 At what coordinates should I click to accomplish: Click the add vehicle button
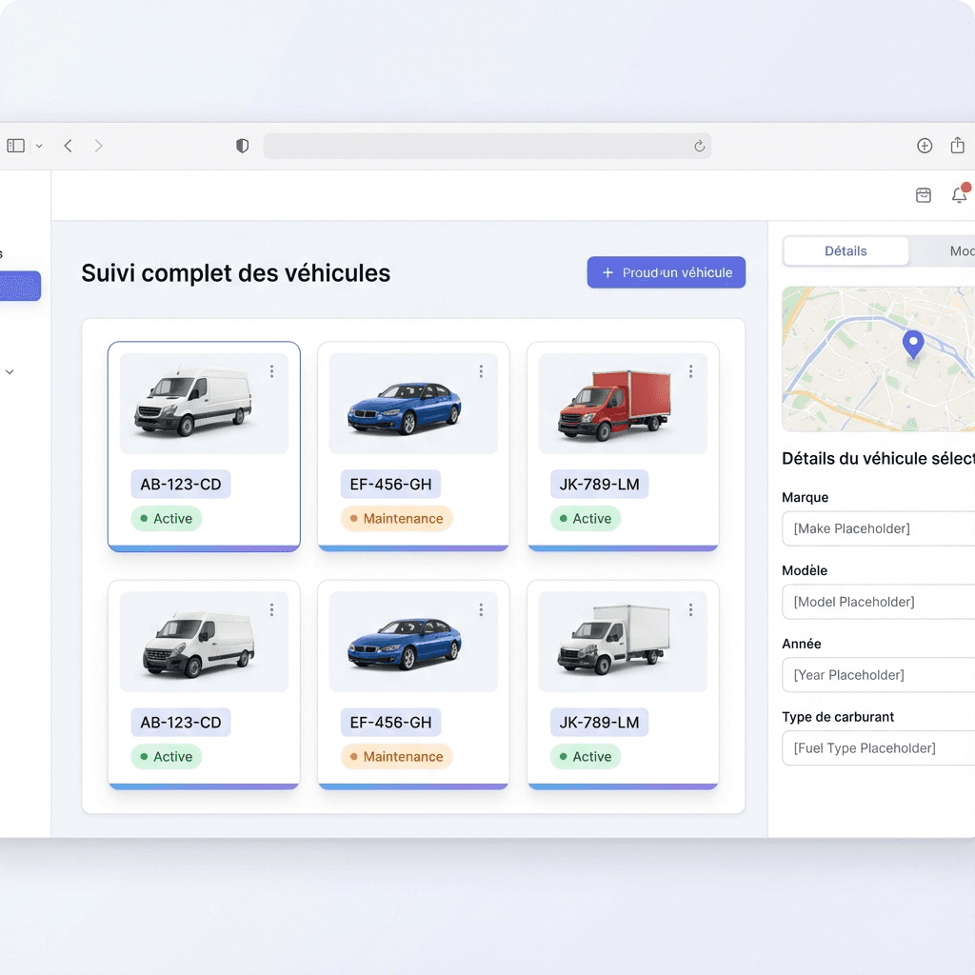[666, 272]
